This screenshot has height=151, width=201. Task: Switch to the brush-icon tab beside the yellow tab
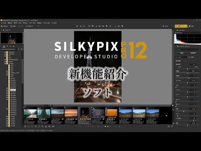tap(191, 26)
